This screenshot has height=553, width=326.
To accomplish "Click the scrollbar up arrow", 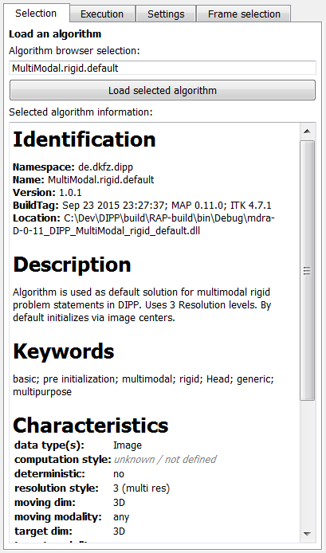I will coord(307,131).
